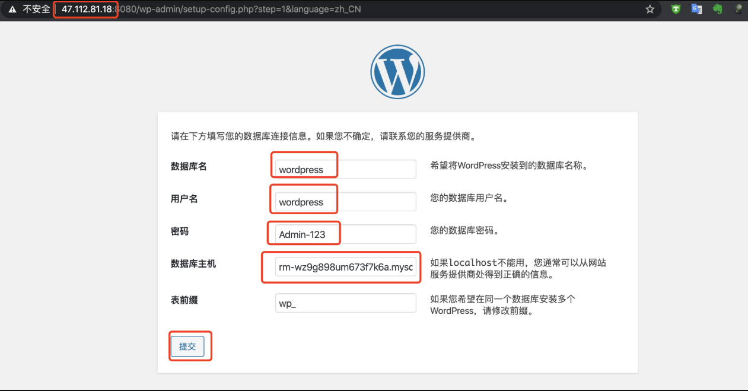Viewport: 748px width, 391px height.
Task: Open the Google Translate extension icon
Action: (x=697, y=9)
